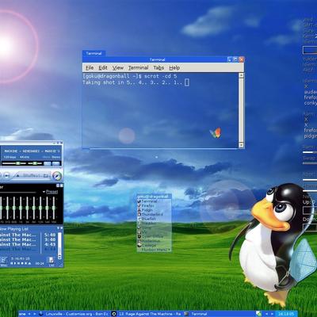Screen dimensions: 317x317
Task: Launch Firefox from the desktop menu
Action: click(x=148, y=205)
